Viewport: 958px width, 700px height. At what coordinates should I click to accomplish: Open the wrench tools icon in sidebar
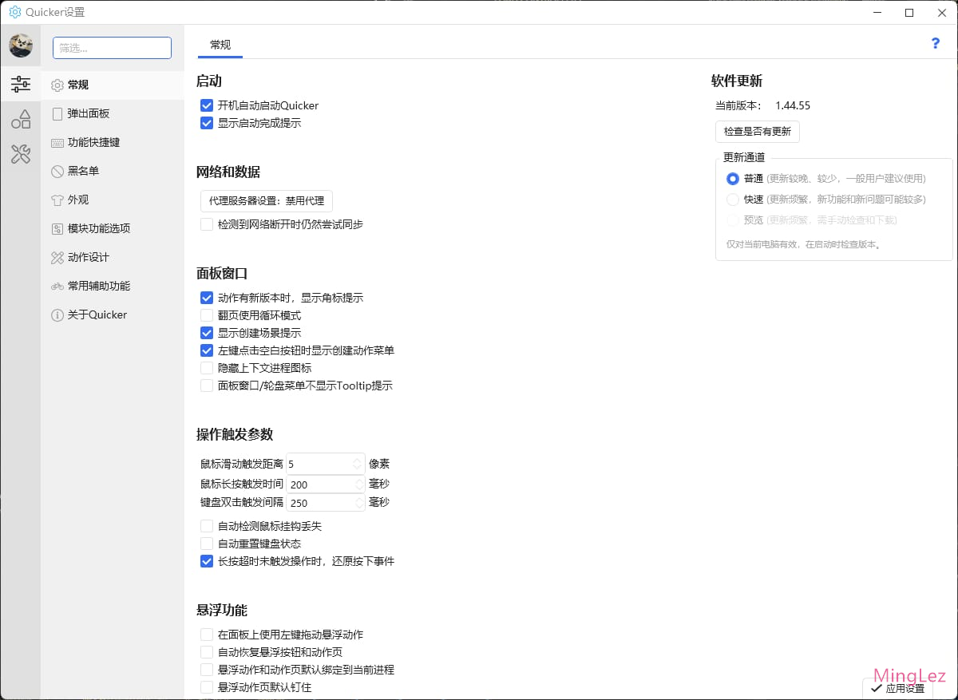pyautogui.click(x=21, y=154)
